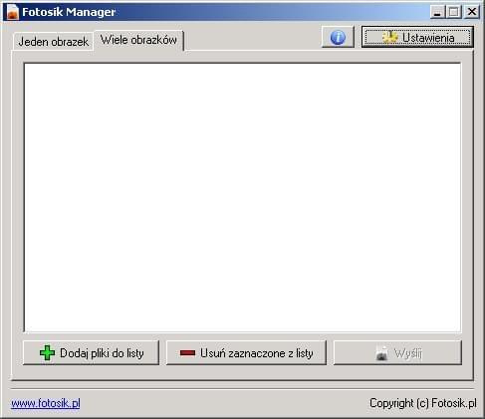Click the green plus add-files icon
Viewport: 485px width, 419px height.
[x=47, y=353]
